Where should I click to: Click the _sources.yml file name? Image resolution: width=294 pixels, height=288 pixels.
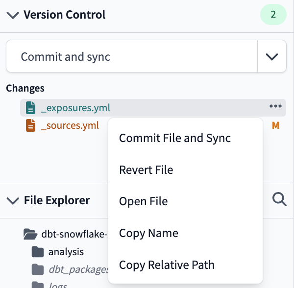[70, 126]
